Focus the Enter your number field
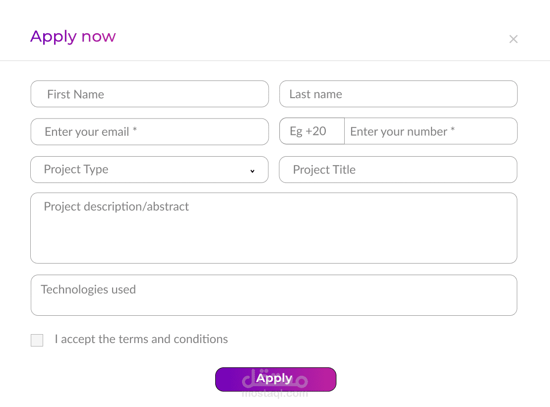Screen dimensions: 550x407 pos(430,131)
